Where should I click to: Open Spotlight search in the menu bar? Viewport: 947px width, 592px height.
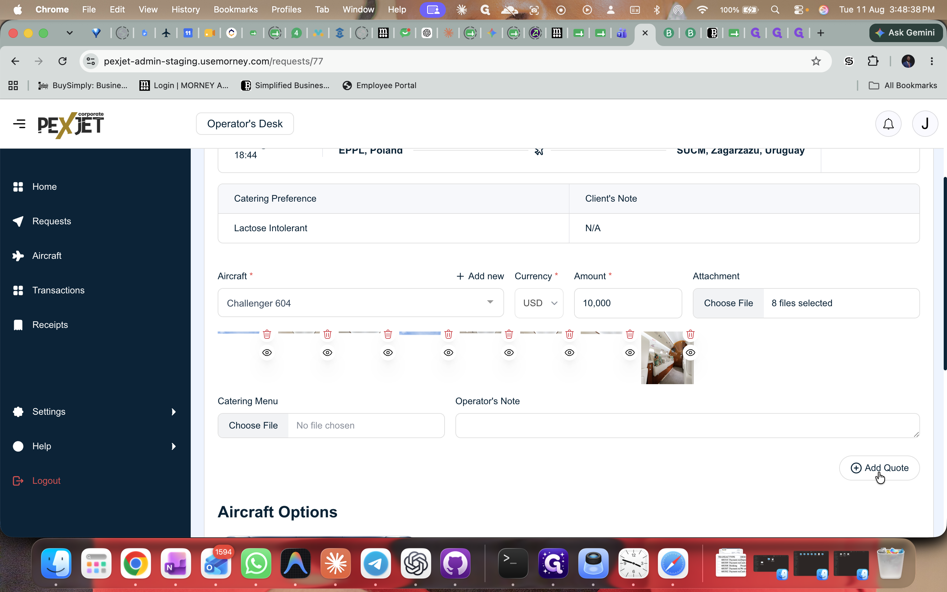pyautogui.click(x=775, y=10)
